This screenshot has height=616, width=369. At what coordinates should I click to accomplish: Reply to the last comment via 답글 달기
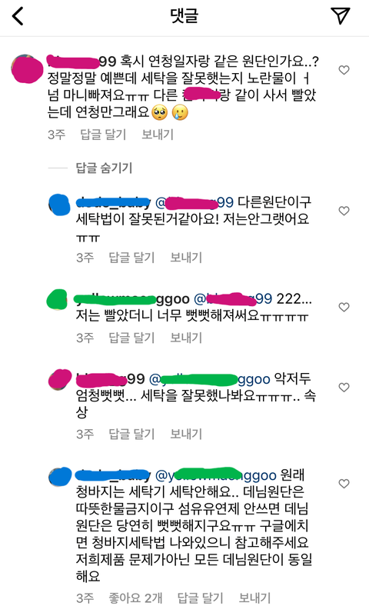click(200, 598)
